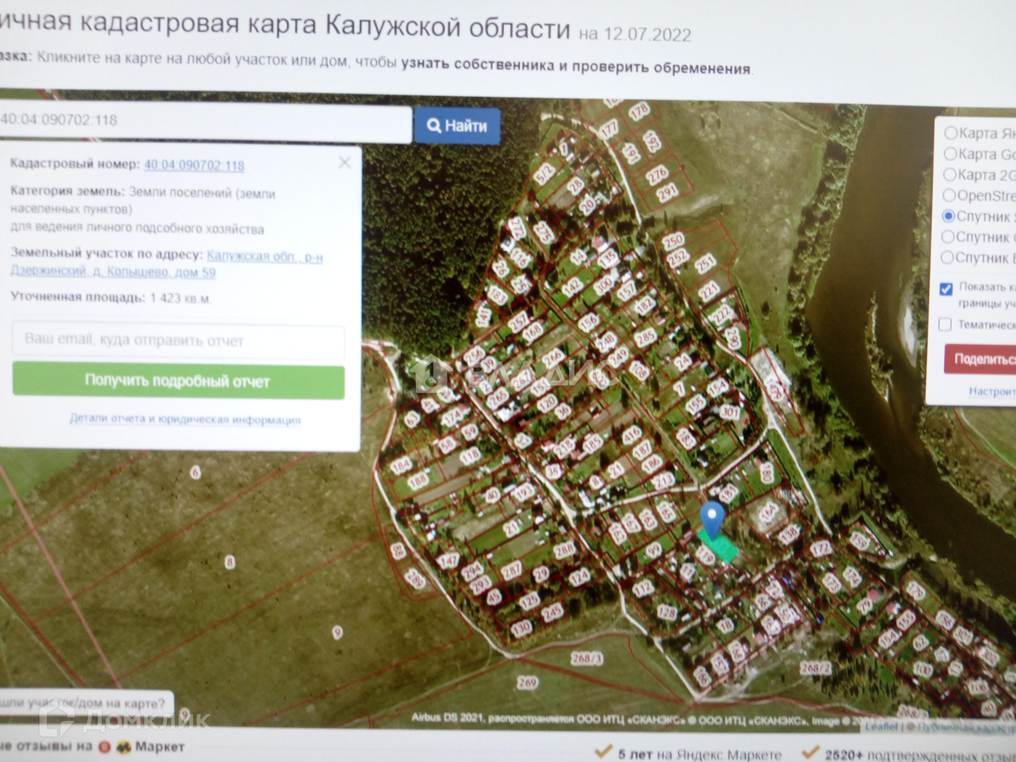Click parcel label "112" on the map
1016x762 pixels.
[x=643, y=587]
